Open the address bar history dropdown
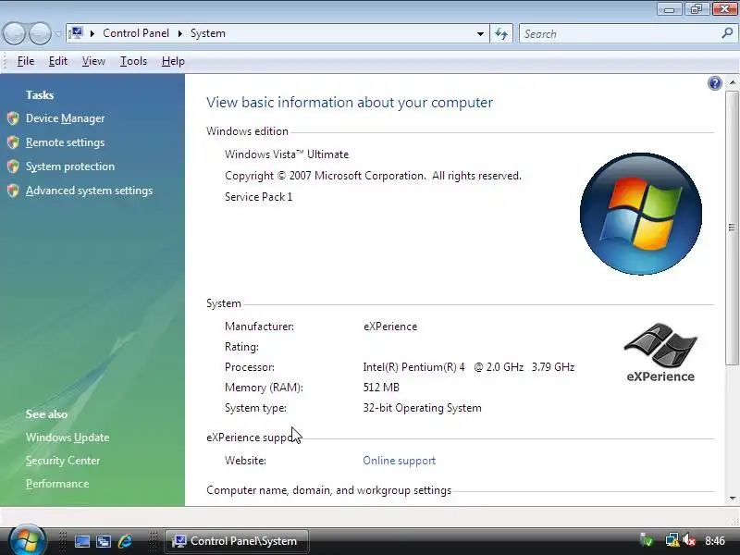 pyautogui.click(x=480, y=33)
